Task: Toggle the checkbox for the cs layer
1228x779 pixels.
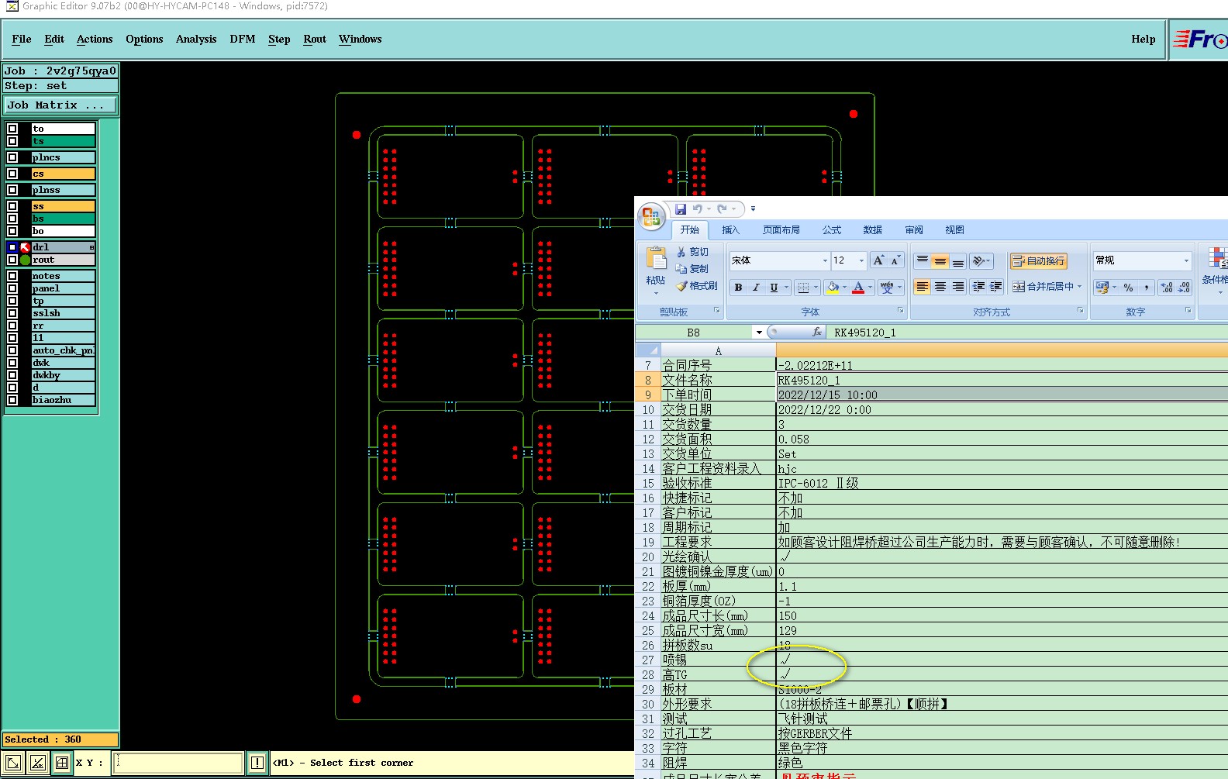Action: (x=12, y=174)
